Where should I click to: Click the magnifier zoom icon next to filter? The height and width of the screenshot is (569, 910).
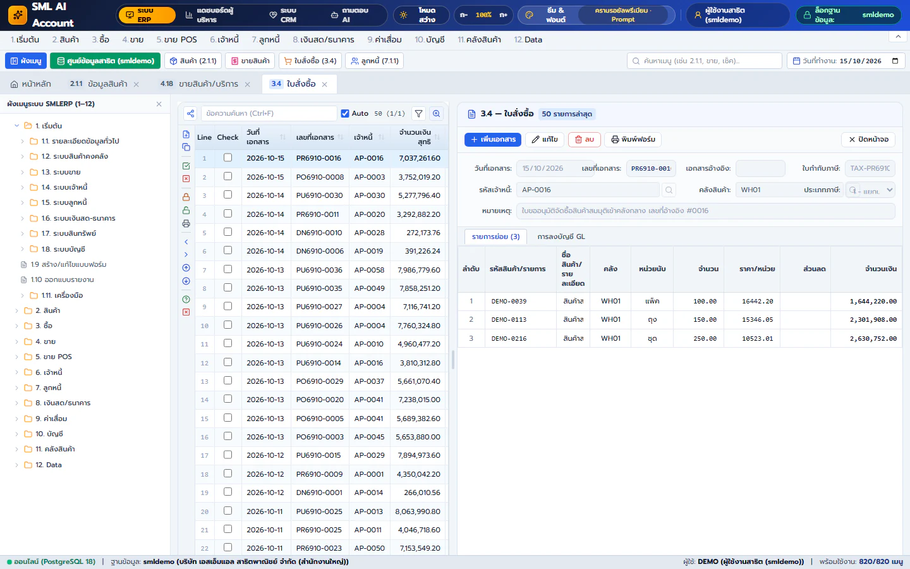[x=436, y=114]
